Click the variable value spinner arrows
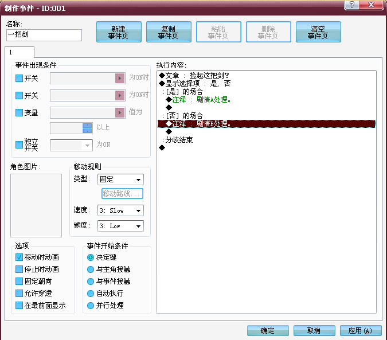This screenshot has width=387, height=340. point(87,128)
